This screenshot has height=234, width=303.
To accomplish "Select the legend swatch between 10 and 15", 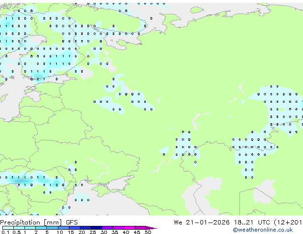I will click(x=64, y=228).
